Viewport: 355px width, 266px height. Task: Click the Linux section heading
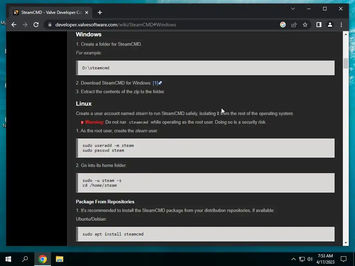[x=84, y=104]
